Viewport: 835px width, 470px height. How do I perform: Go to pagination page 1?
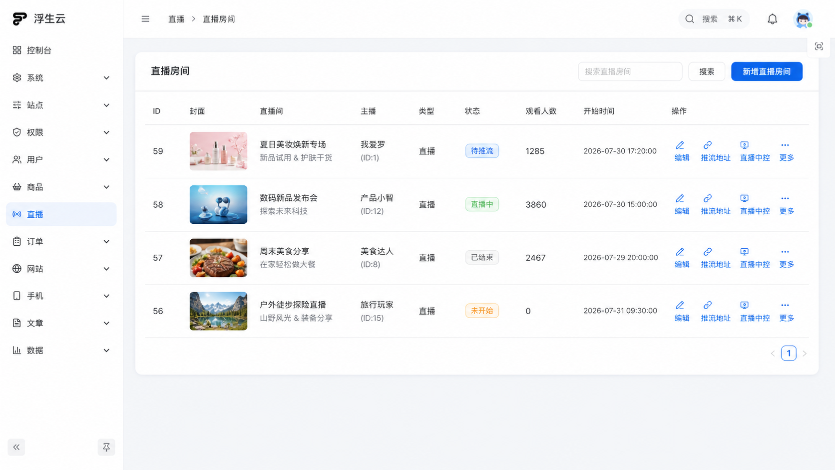point(789,353)
